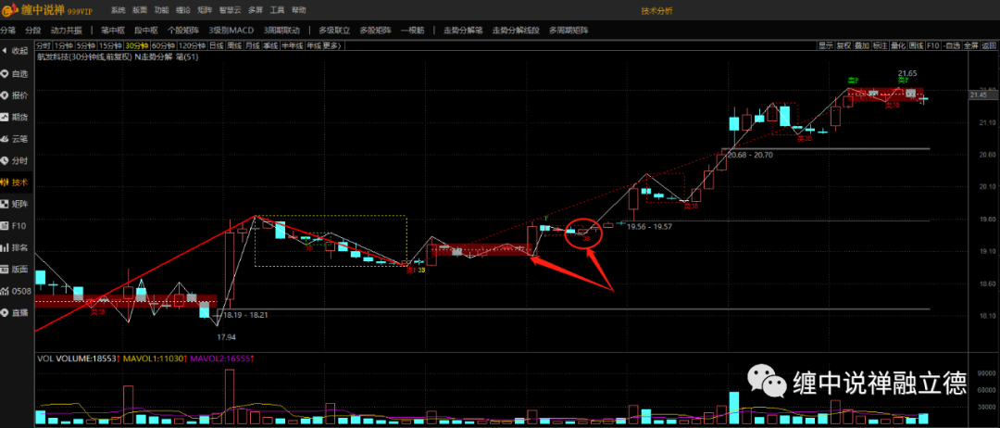Screen dimensions: 1000x428
Task: Open the 系统 menu
Action: [118, 11]
